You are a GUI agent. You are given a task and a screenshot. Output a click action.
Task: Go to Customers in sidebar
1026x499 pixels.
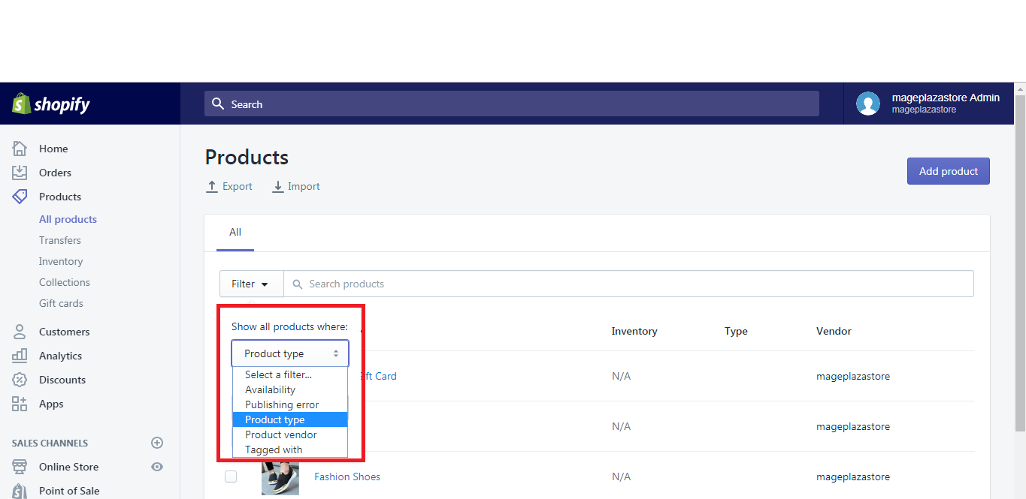64,332
